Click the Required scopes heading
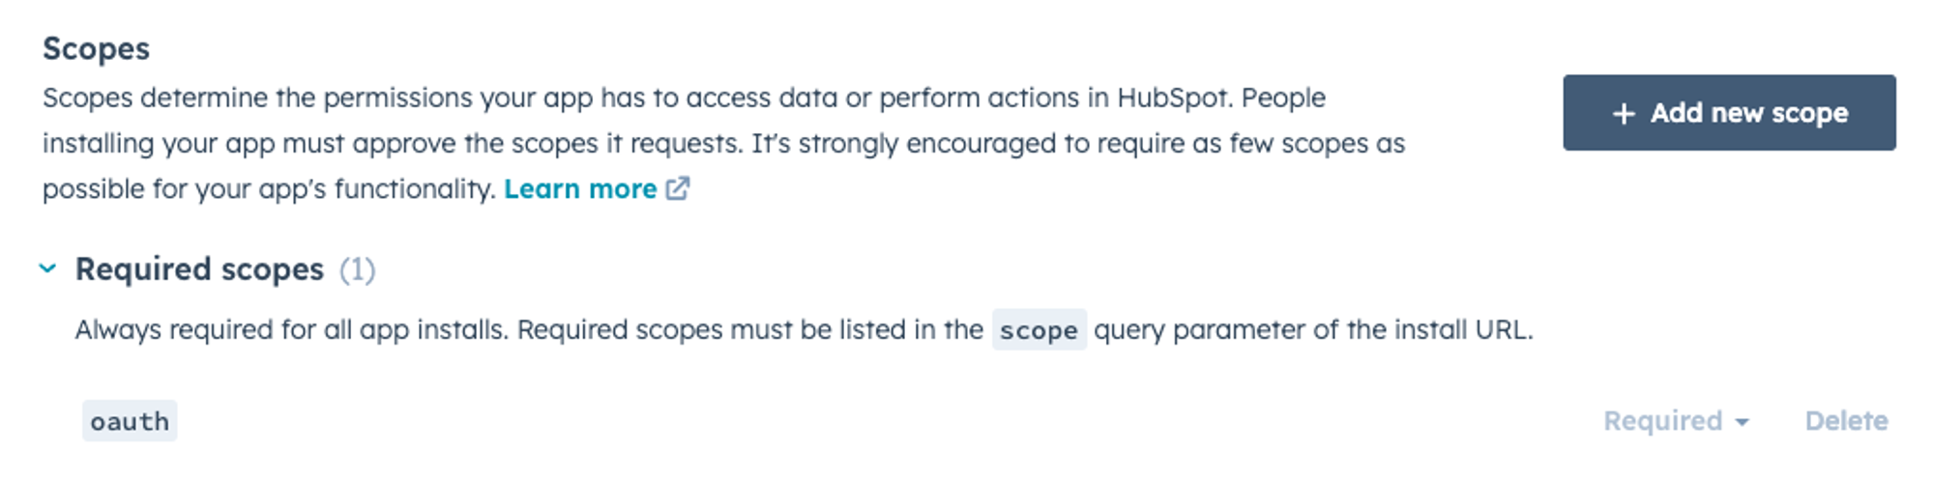Viewport: 1934px width, 480px height. (199, 269)
